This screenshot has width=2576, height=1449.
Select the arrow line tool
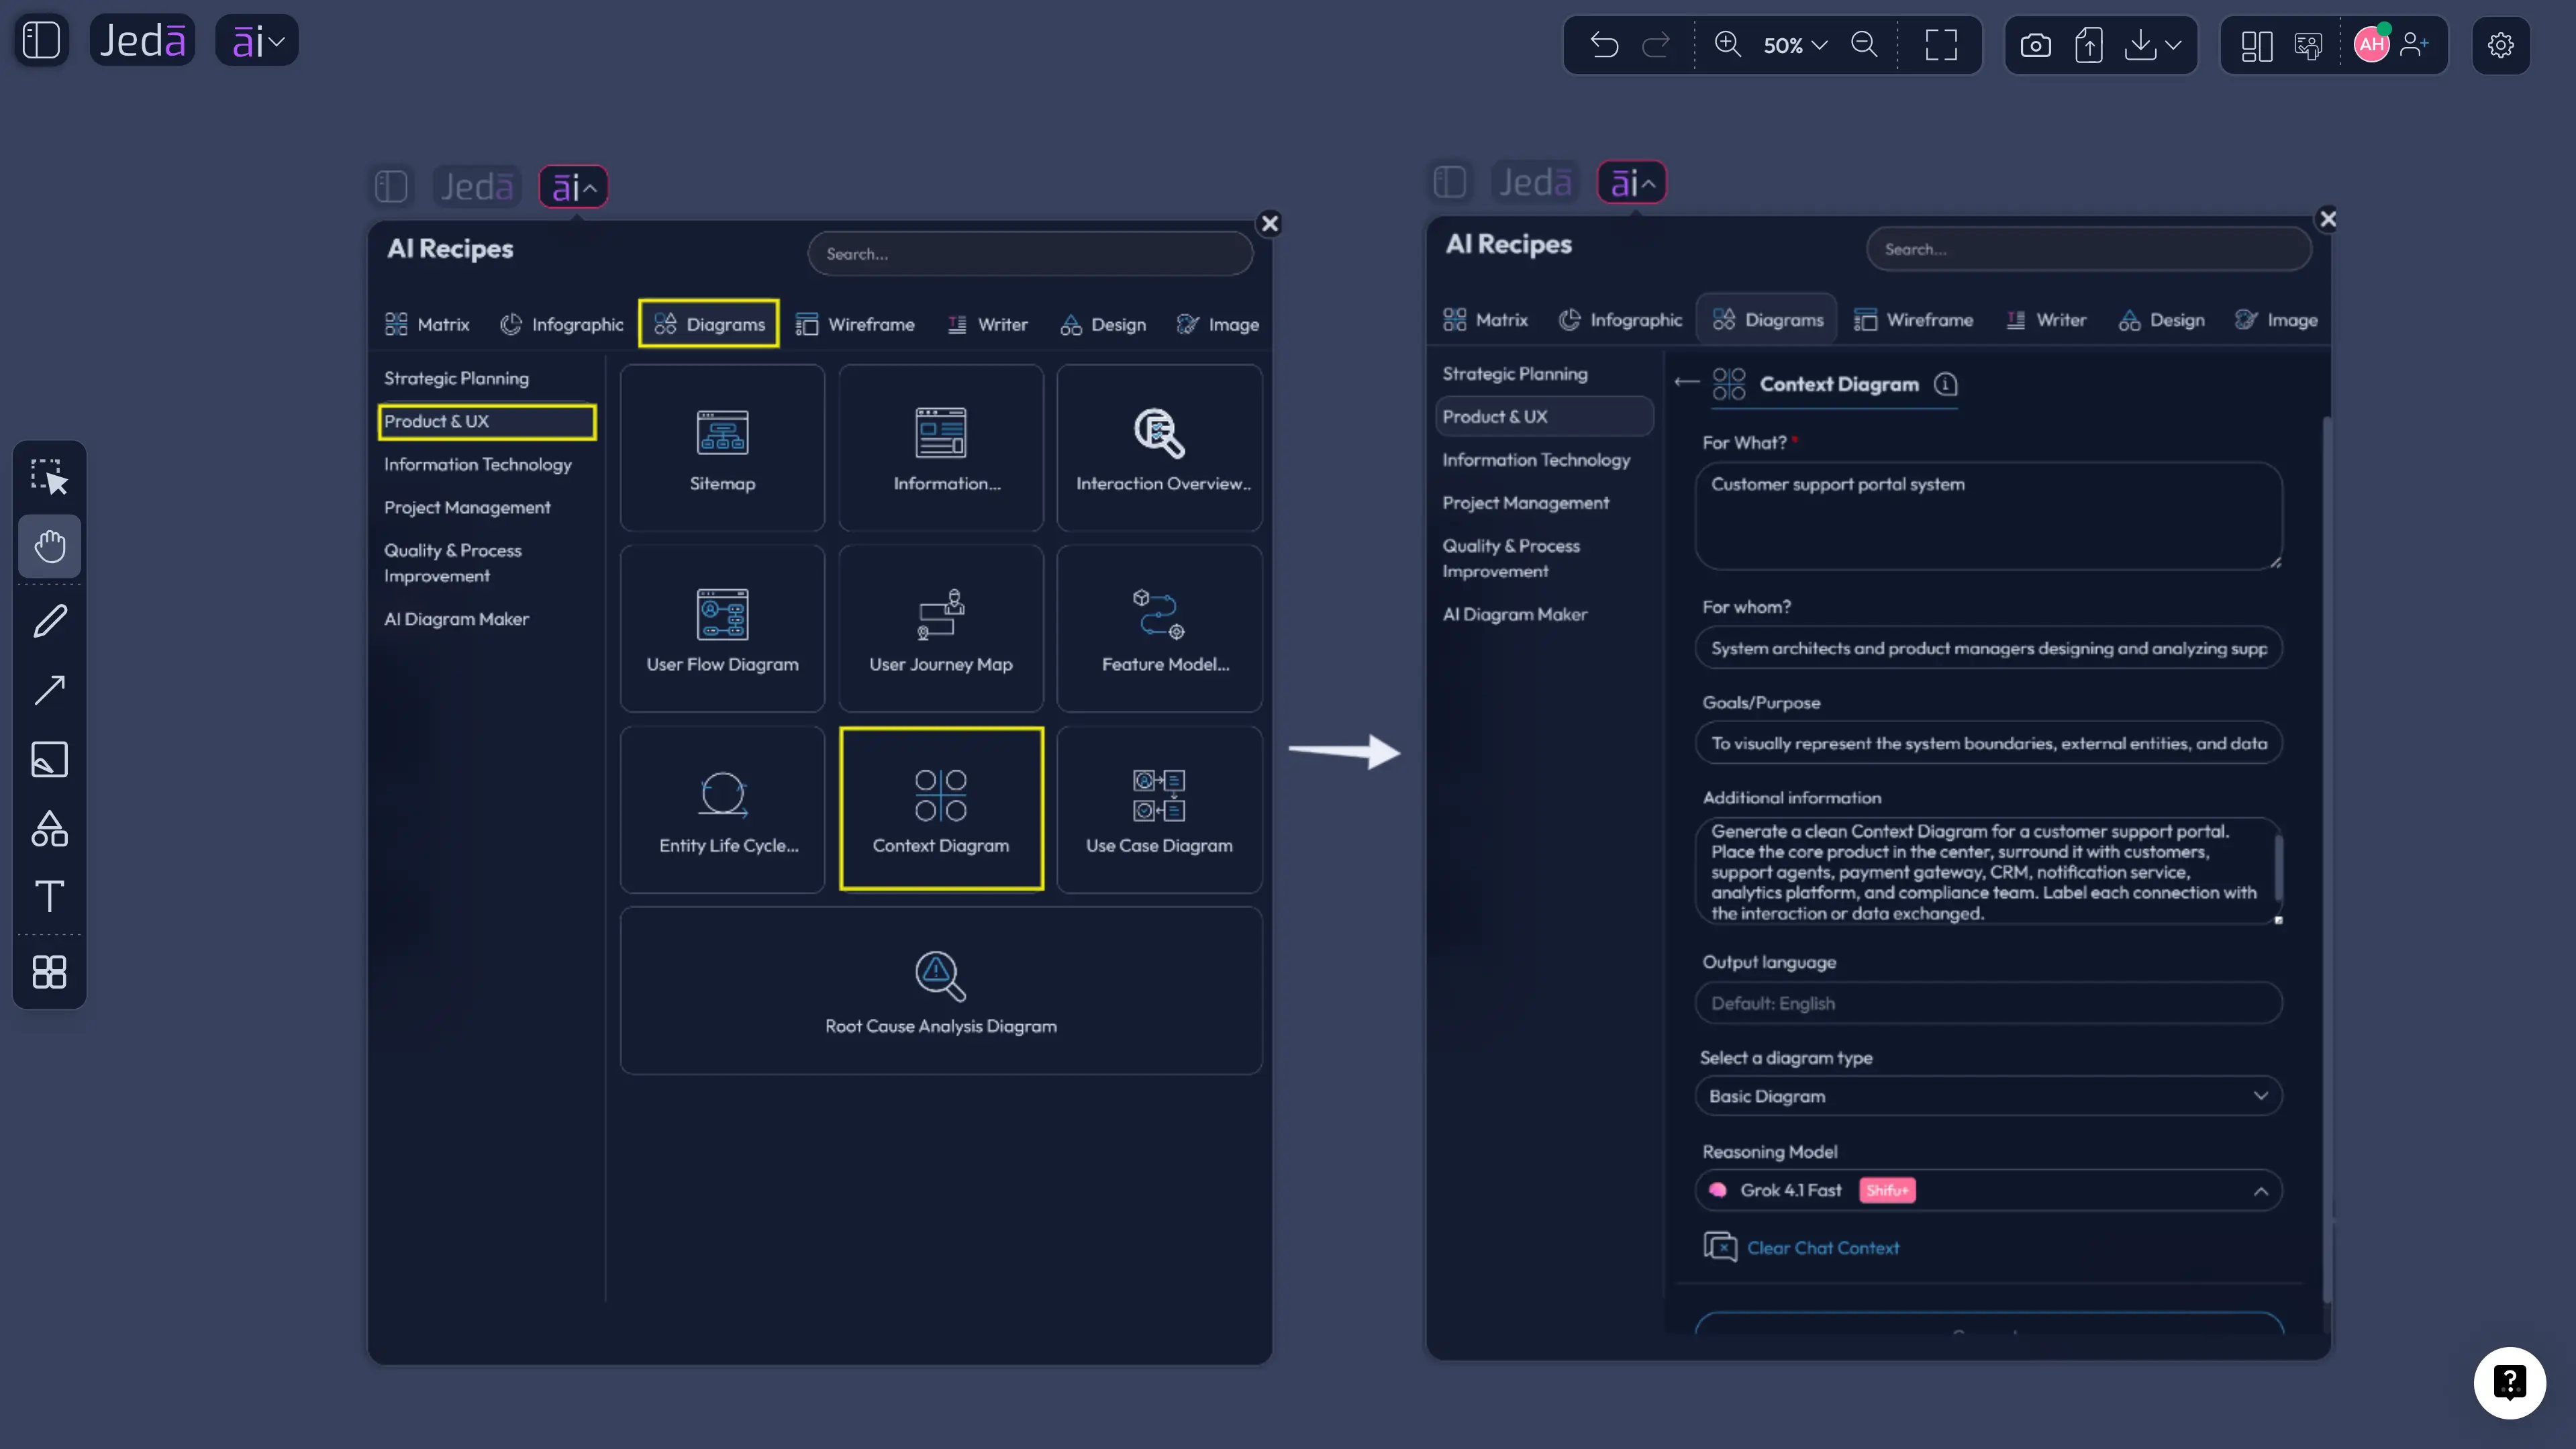[49, 690]
